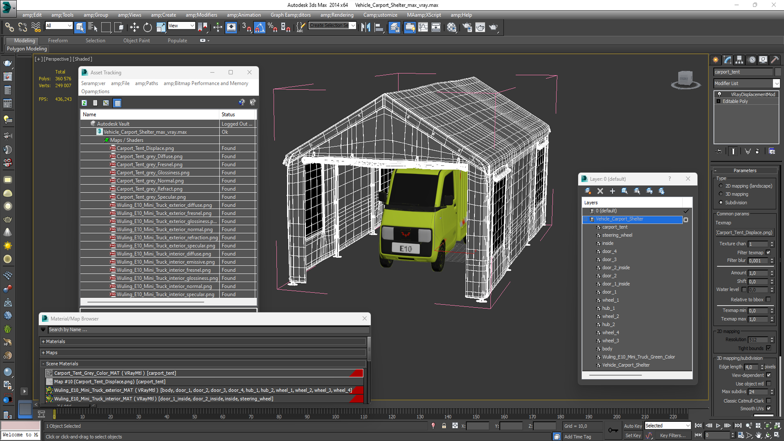Collapse the Vehicle_Carport_Shelter layer
The image size is (784, 441).
tap(585, 219)
